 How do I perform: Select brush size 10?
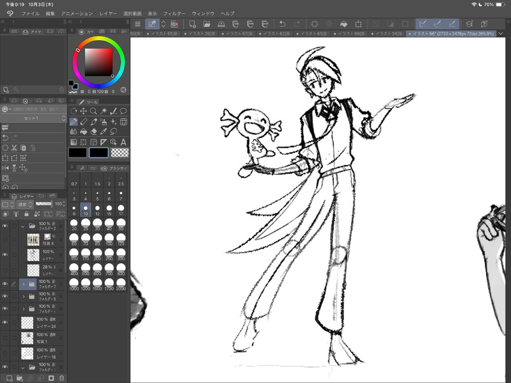(x=86, y=210)
